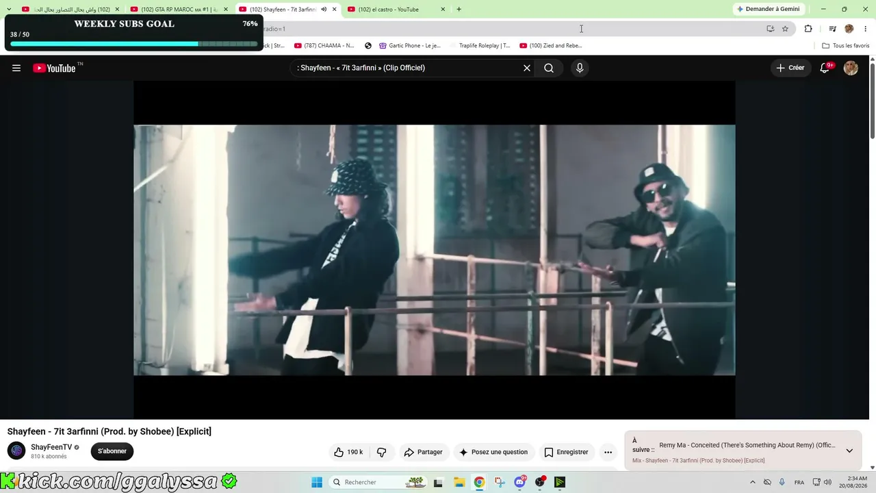Open YouTube notifications bell
The image size is (876, 493).
tap(825, 68)
